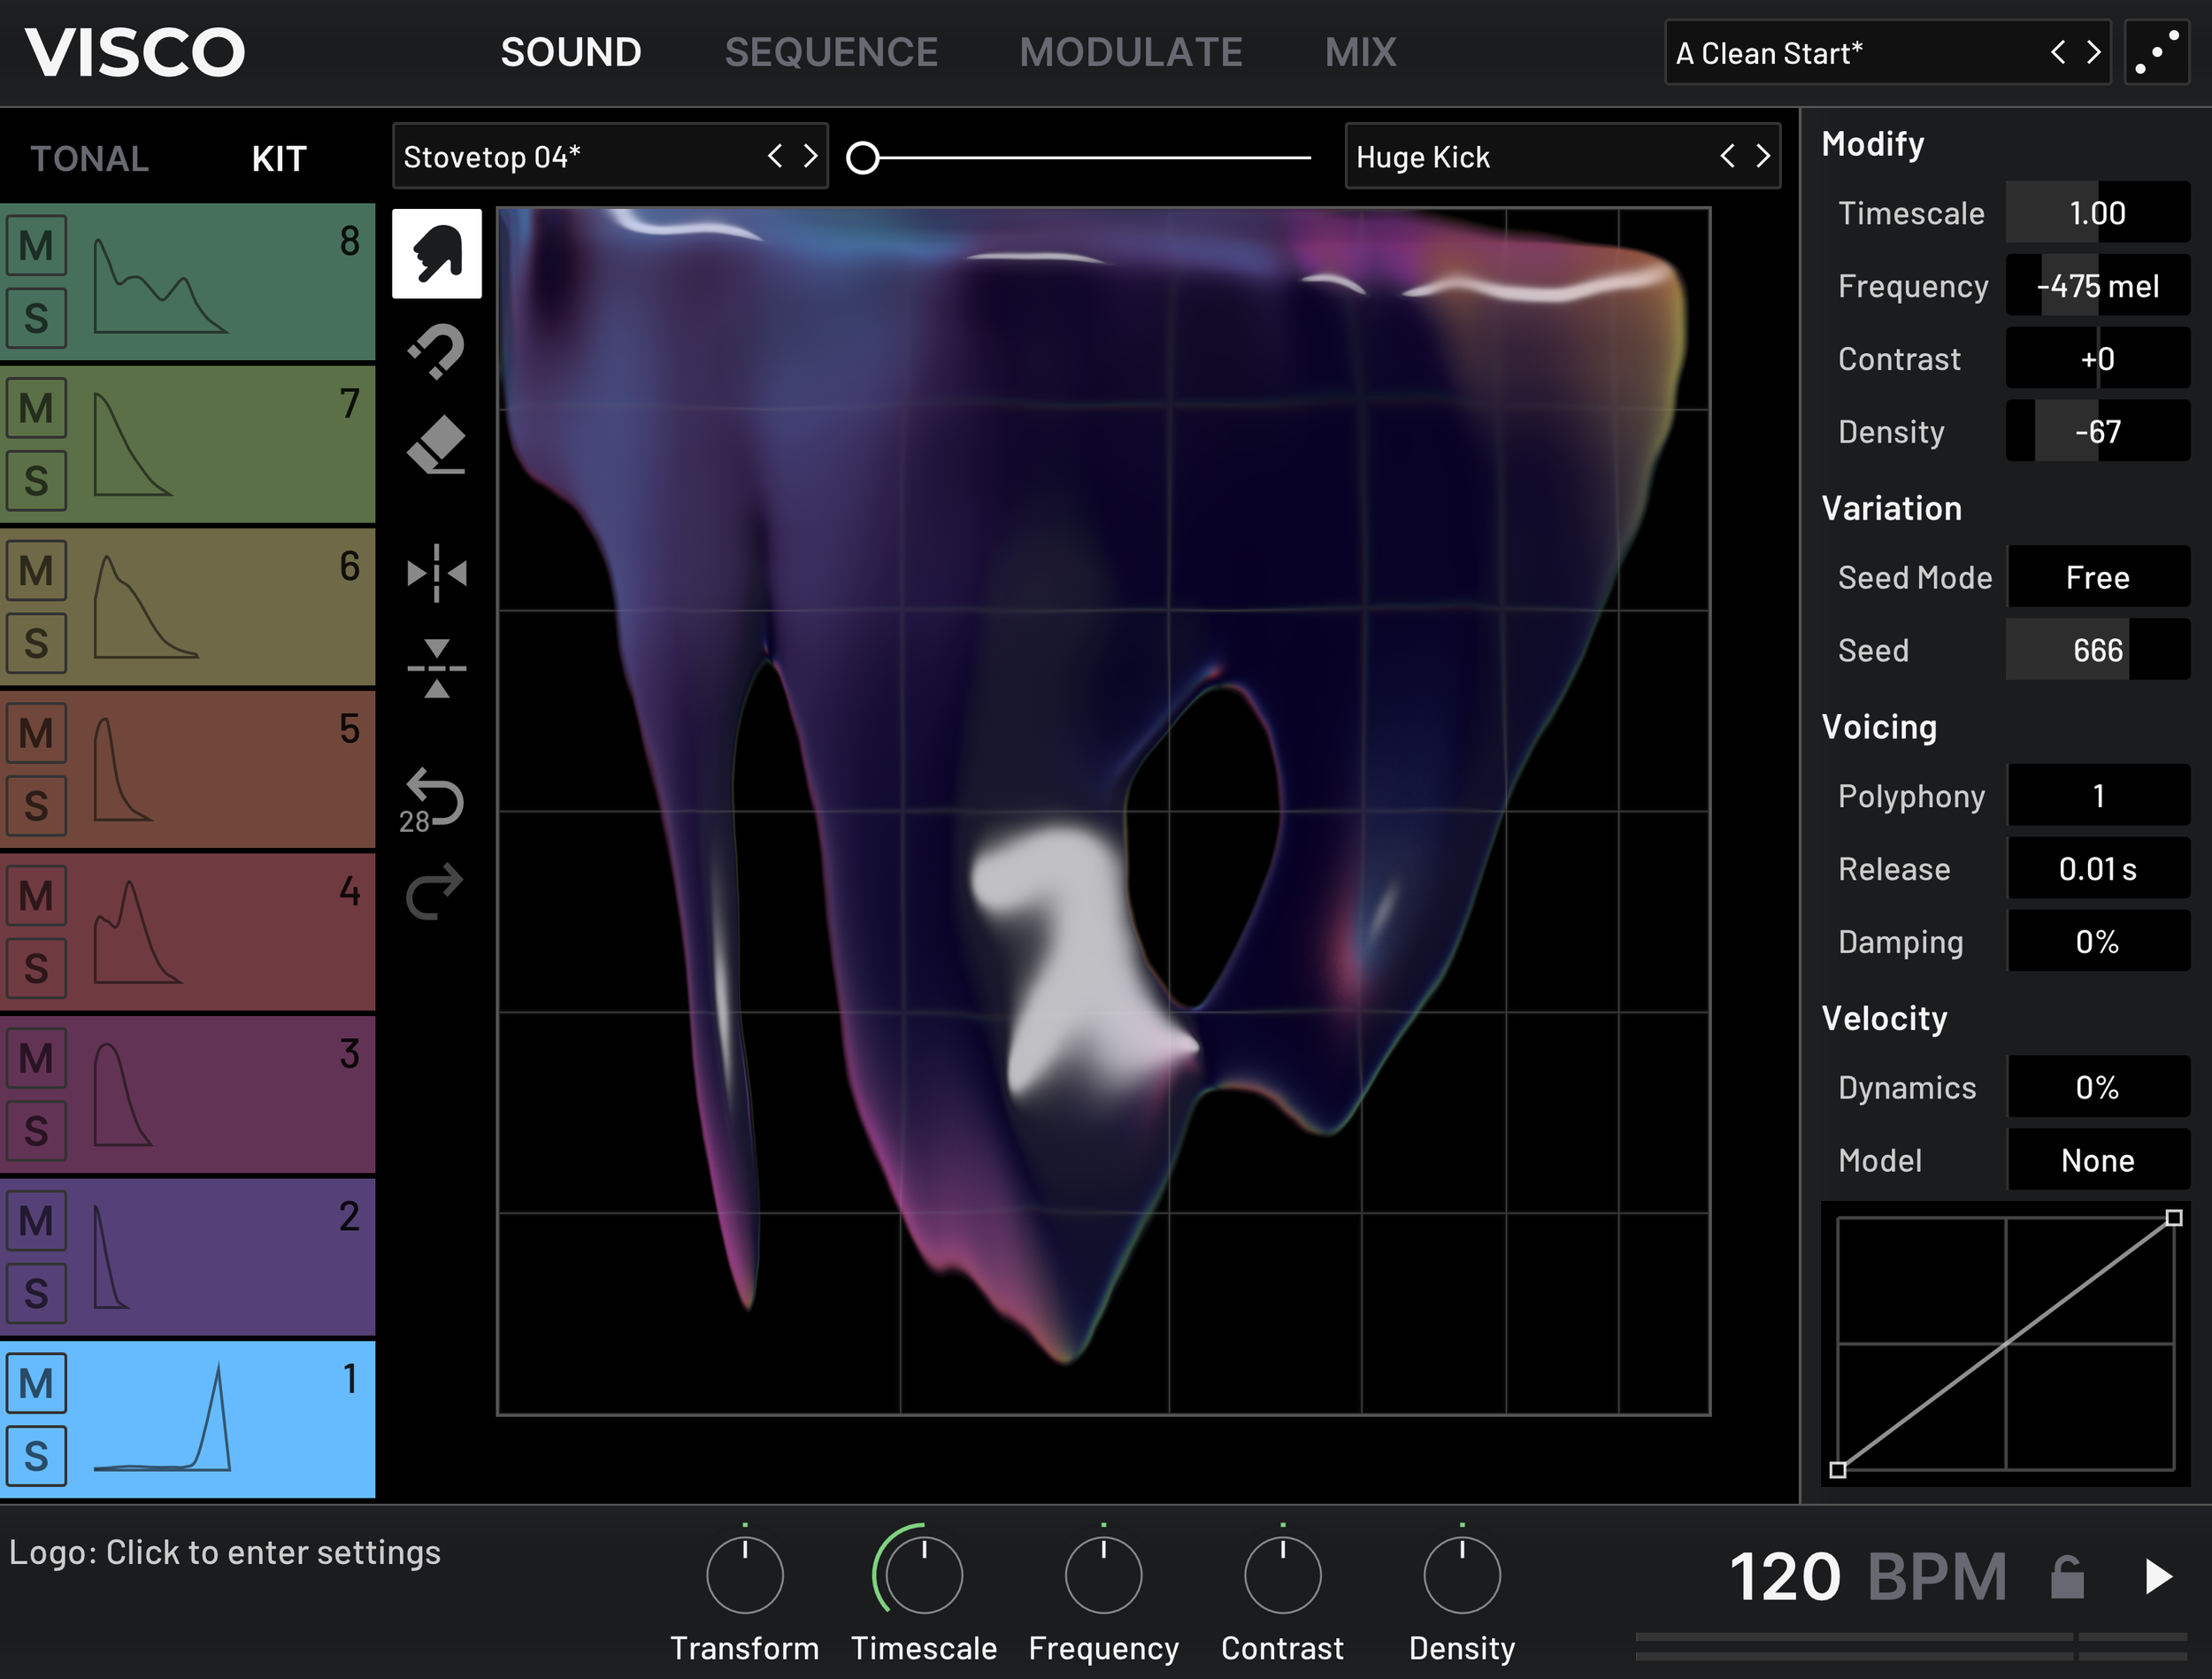
Task: Open the Seed Mode dropdown
Action: 2097,577
